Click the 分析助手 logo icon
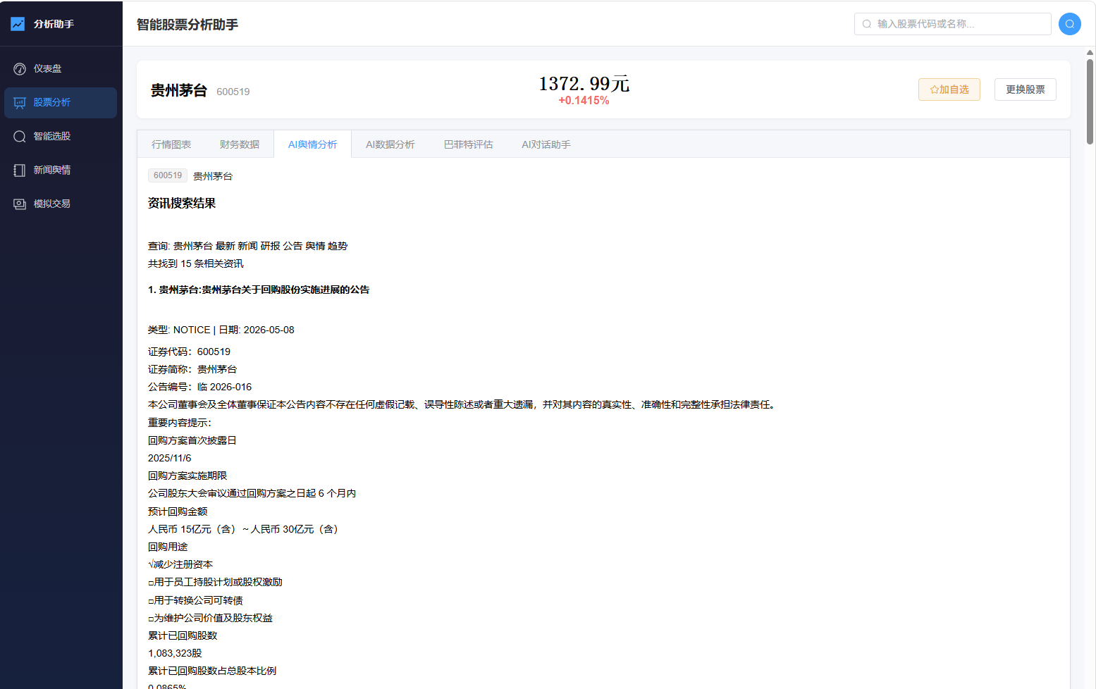The width and height of the screenshot is (1096, 689). coord(18,24)
